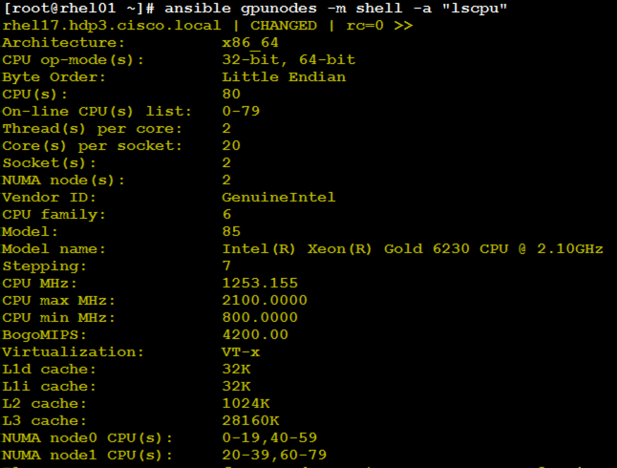Click the GenuineIntel vendor ID
This screenshot has height=468, width=617.
pyautogui.click(x=279, y=197)
